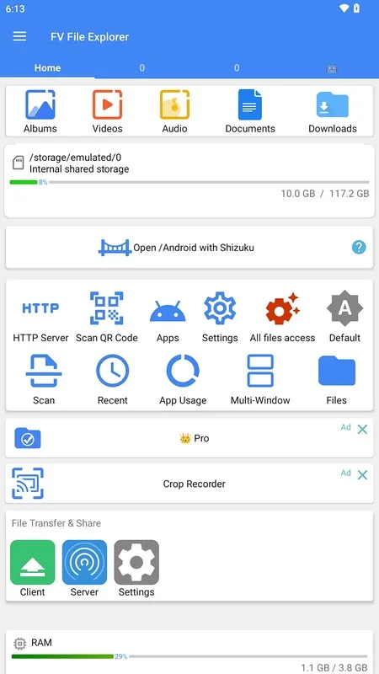This screenshot has width=379, height=674.
Task: Show Shizuku help question mark
Action: tap(359, 247)
